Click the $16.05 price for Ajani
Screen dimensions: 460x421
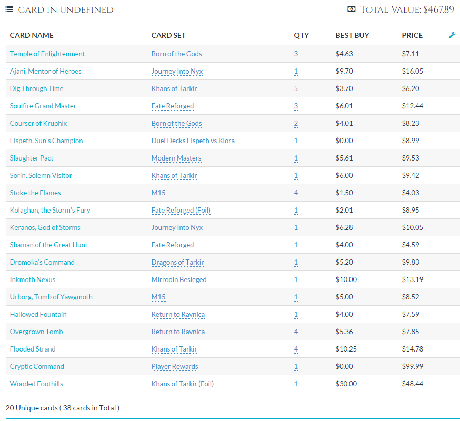(x=413, y=71)
